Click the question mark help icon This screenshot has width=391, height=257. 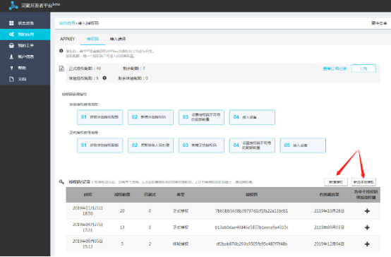tap(11, 68)
